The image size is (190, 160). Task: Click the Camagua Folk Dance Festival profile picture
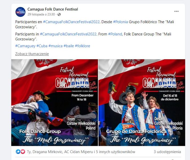20,12
